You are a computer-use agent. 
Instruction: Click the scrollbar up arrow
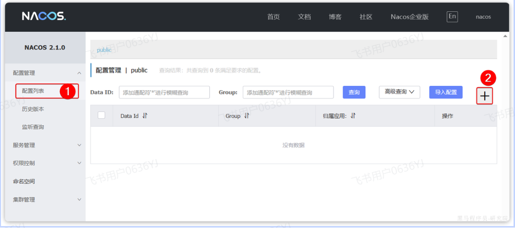tap(505, 35)
